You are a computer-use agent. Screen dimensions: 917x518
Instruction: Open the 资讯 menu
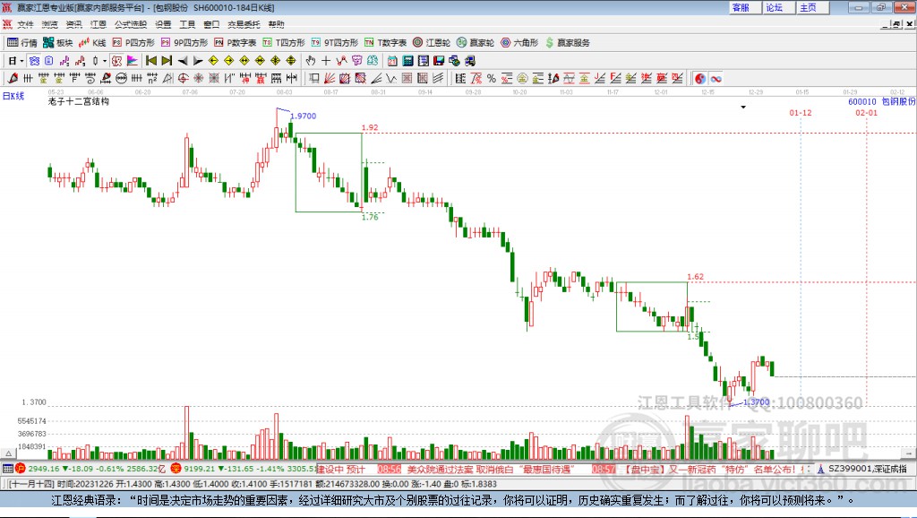tap(73, 24)
